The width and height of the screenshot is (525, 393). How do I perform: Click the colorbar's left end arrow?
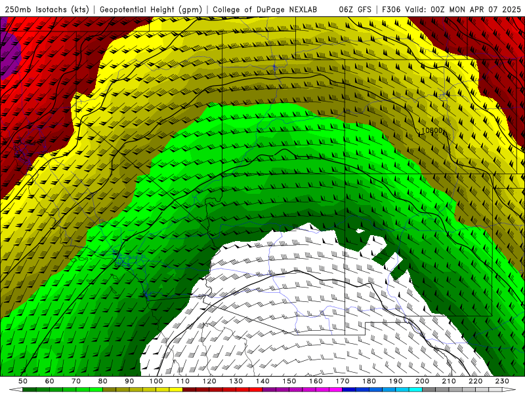(x=16, y=390)
